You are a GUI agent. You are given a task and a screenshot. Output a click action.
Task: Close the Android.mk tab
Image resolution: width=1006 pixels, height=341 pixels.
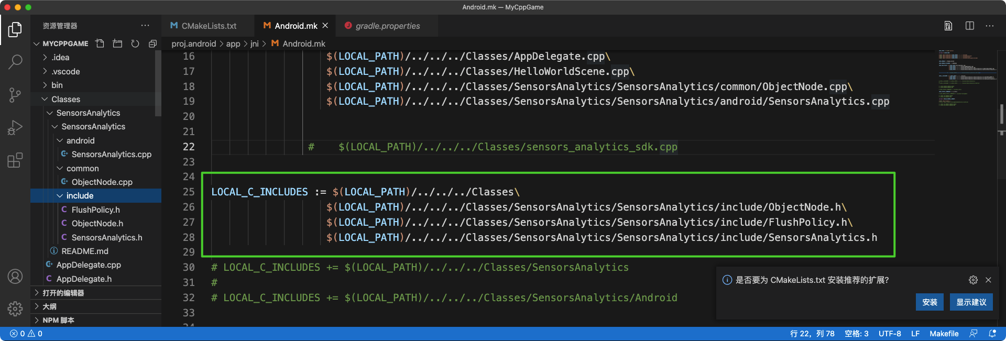[325, 26]
